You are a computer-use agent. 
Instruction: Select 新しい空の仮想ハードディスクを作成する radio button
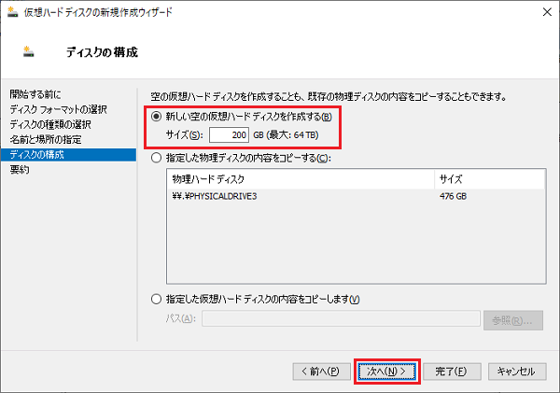156,117
